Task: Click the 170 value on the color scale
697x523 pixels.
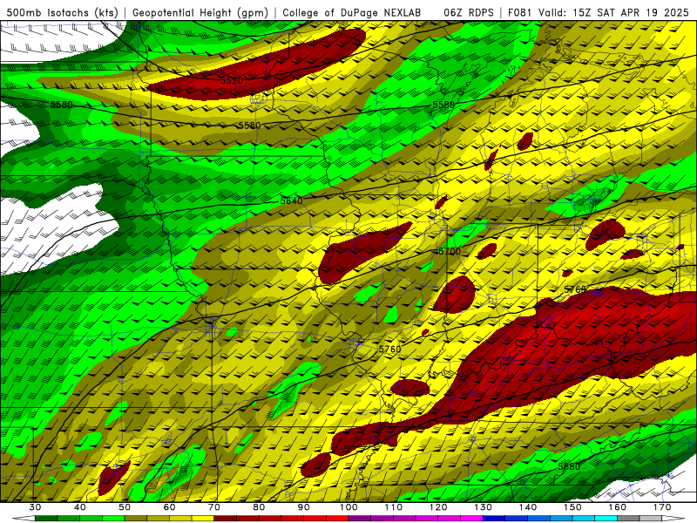Action: (662, 507)
